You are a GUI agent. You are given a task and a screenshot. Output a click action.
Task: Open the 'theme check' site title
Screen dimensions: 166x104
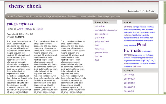click(x=25, y=6)
